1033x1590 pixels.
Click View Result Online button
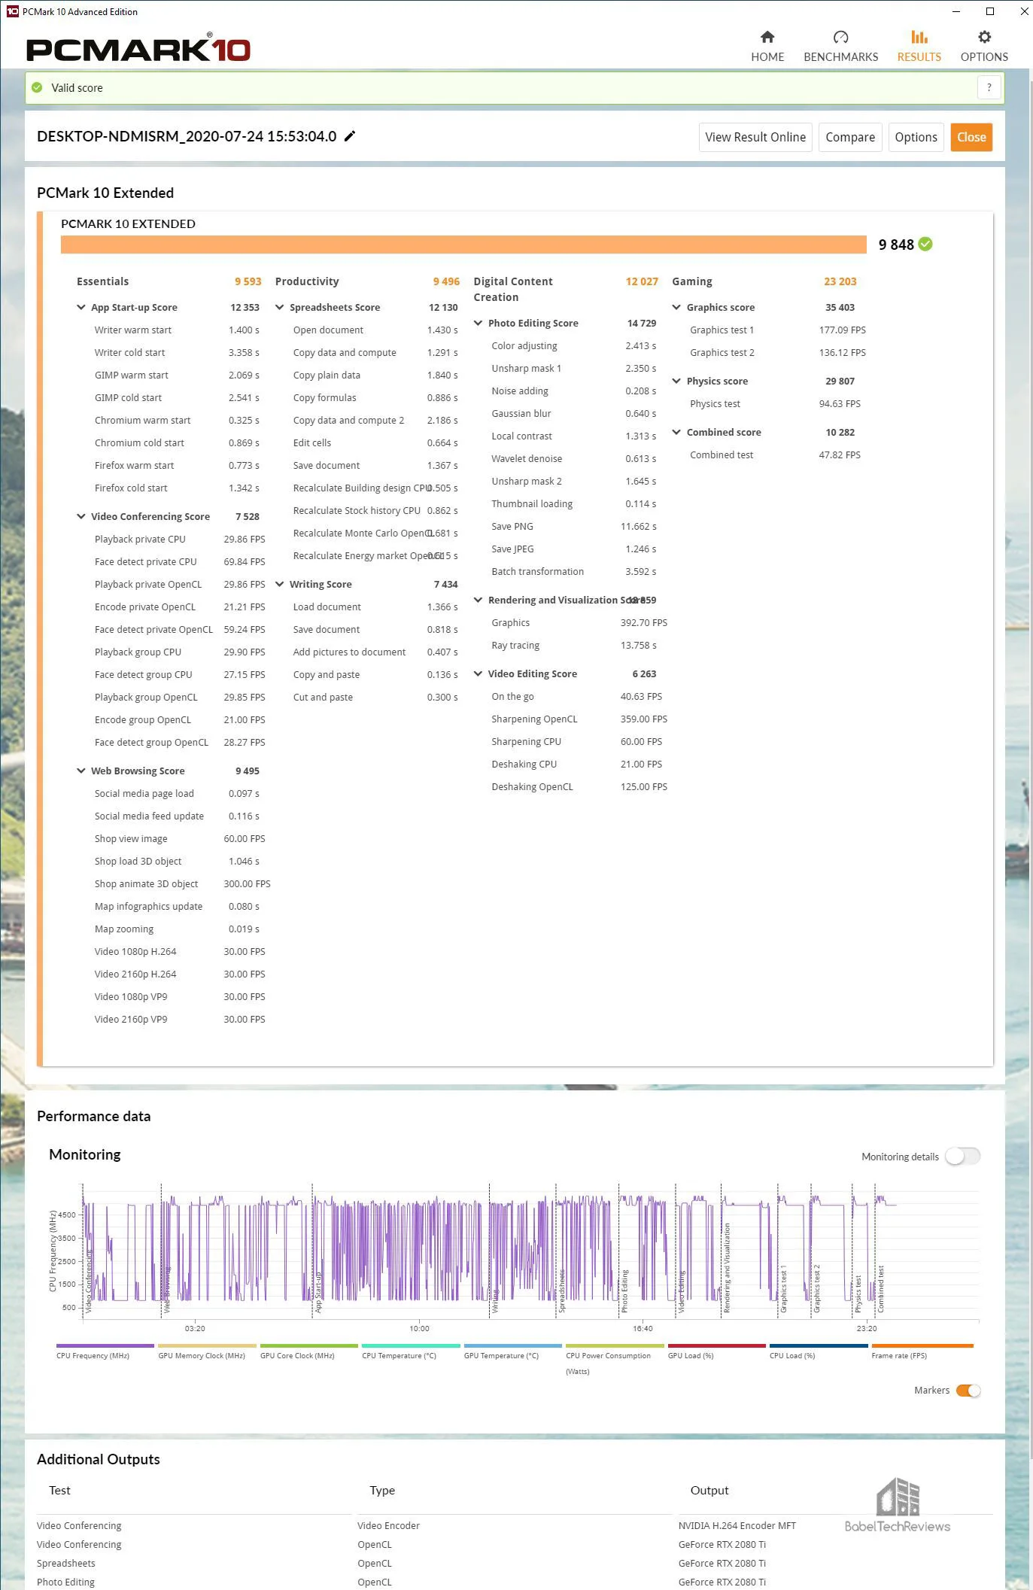tap(755, 137)
